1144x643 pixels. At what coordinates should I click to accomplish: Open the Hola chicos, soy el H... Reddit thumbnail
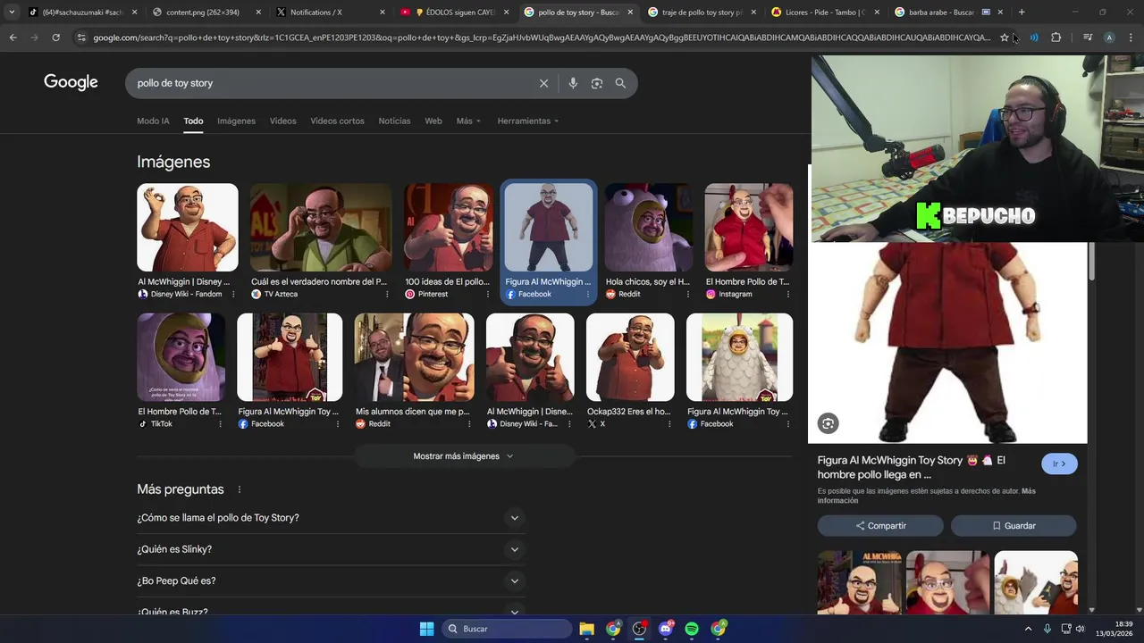[649, 228]
